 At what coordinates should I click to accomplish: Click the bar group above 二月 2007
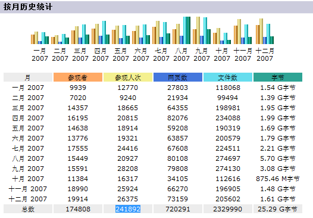tap(60, 39)
